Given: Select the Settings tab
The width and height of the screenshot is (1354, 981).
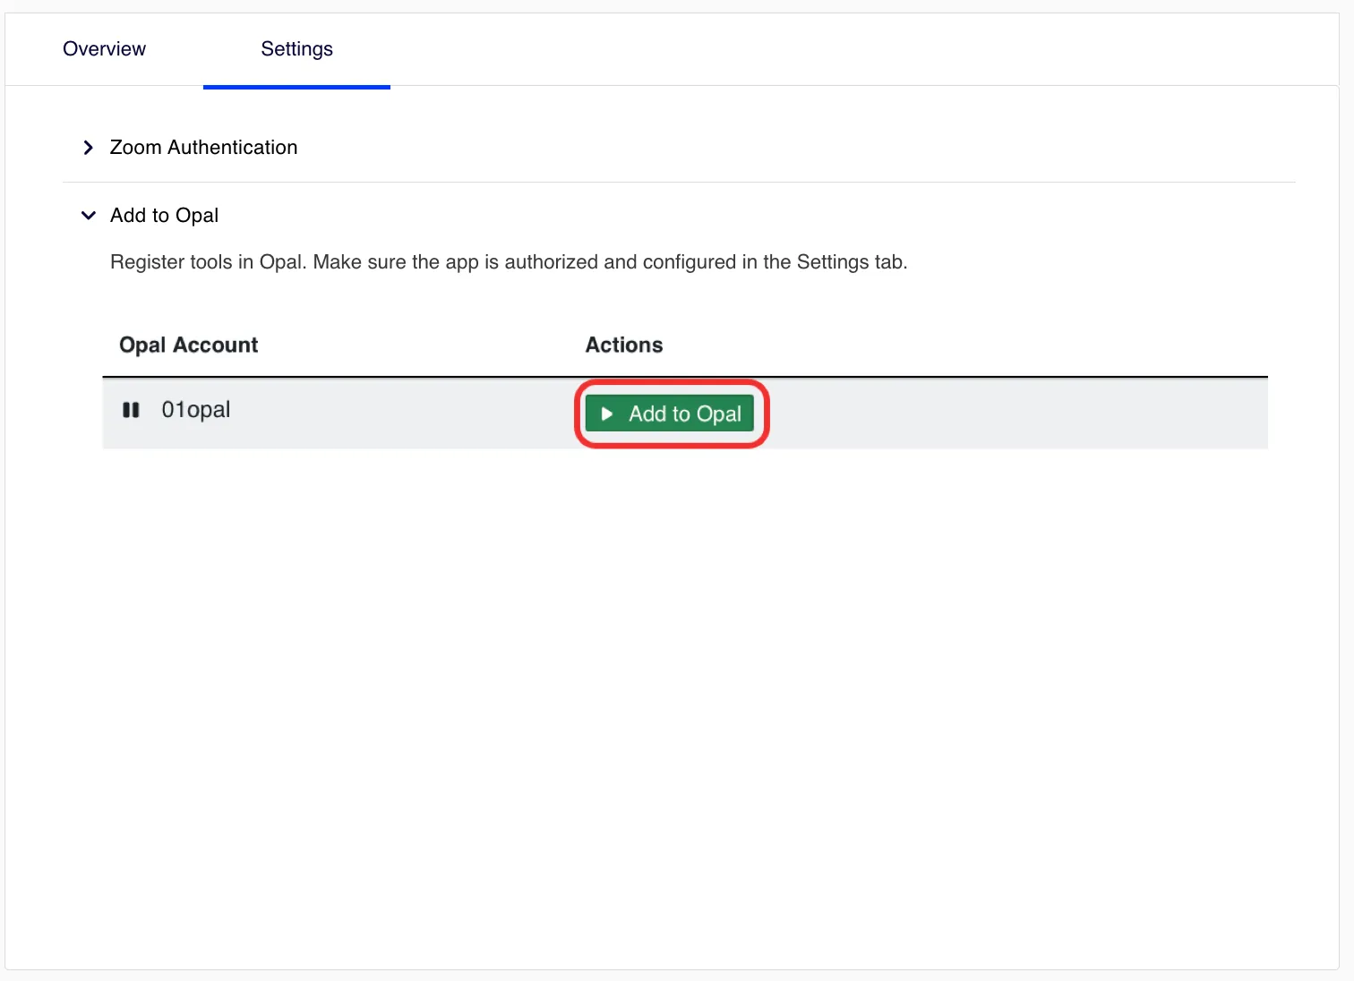Looking at the screenshot, I should 296,49.
